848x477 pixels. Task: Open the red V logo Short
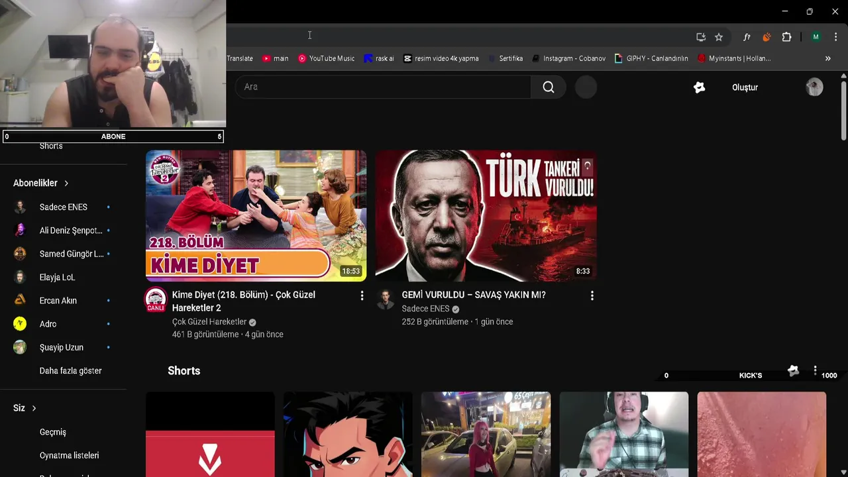pos(210,435)
